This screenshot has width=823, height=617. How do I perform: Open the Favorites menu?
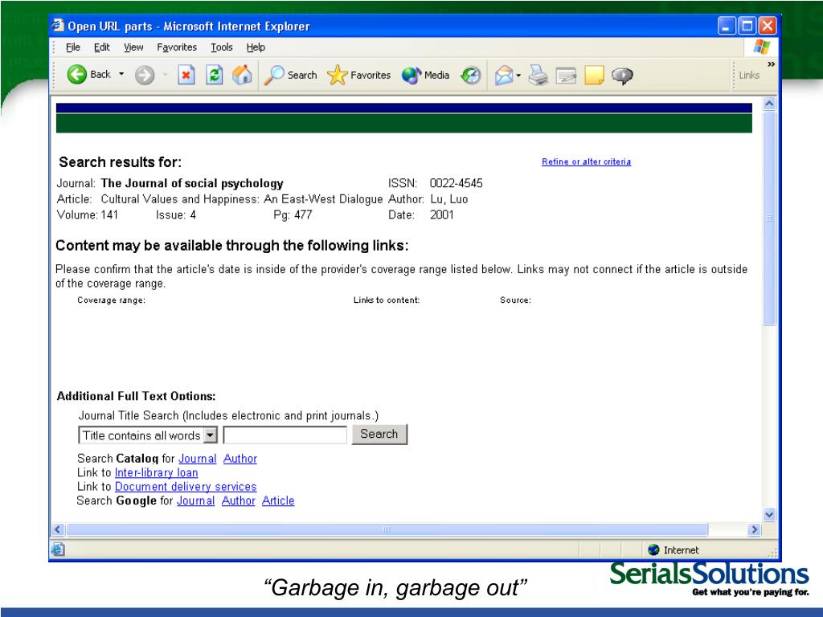point(177,47)
